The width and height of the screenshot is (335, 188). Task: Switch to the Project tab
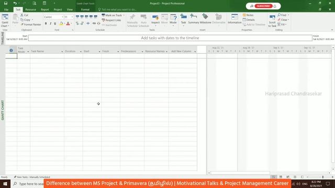(x=58, y=9)
